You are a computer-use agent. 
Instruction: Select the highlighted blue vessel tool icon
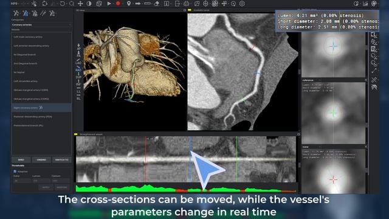(26, 13)
